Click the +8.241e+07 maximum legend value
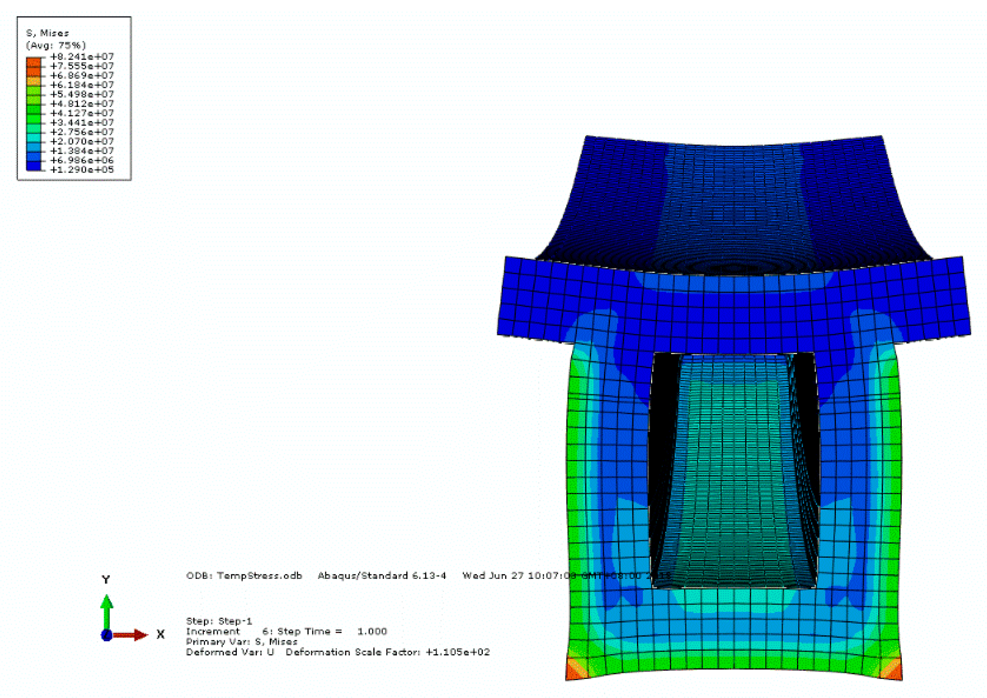Screen dimensions: 987x698 (x=82, y=57)
